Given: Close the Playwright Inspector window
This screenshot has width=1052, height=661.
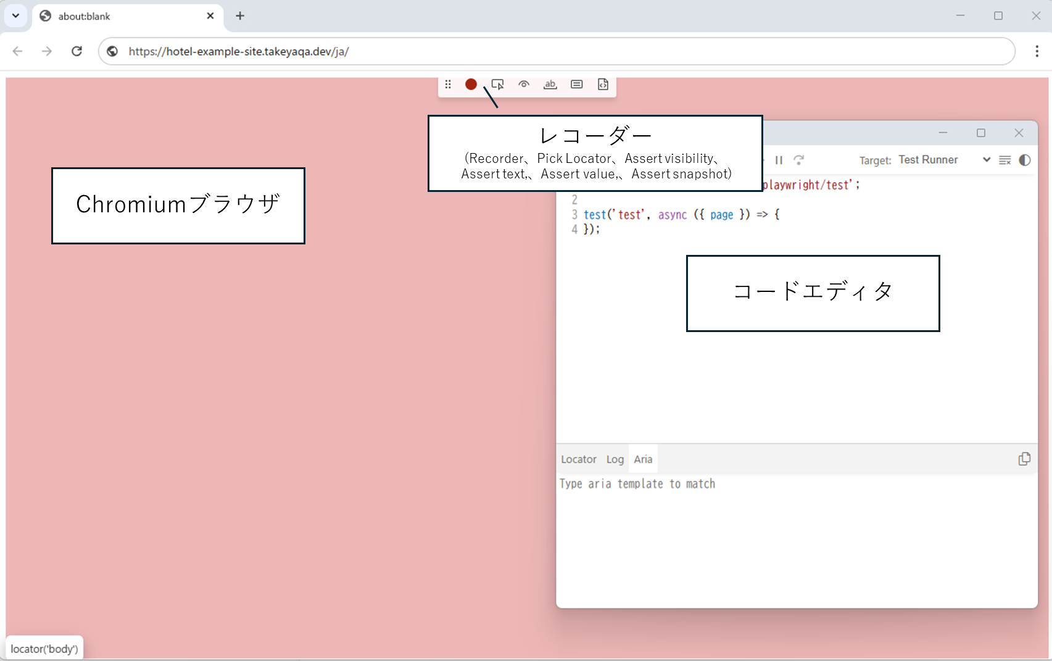Looking at the screenshot, I should [1019, 133].
